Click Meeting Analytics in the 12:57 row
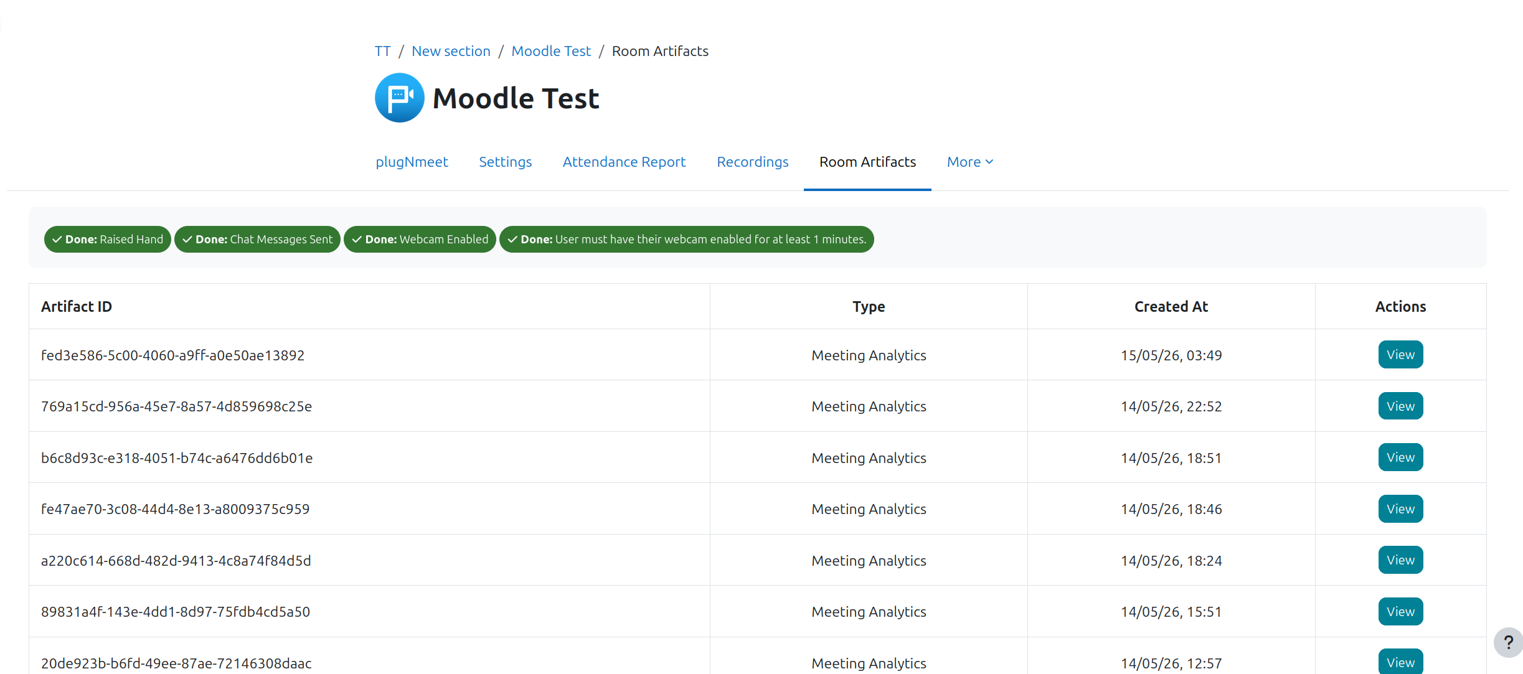This screenshot has height=674, width=1523. point(869,663)
